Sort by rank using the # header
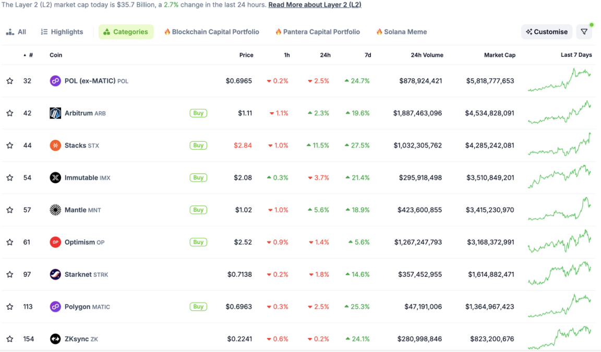601x352 pixels. pyautogui.click(x=31, y=55)
